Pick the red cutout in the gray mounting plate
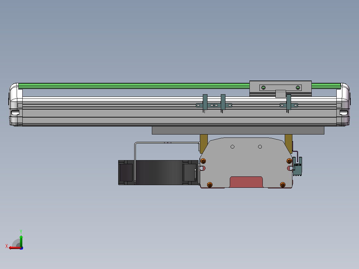Viewport: 359px width, 269px height. point(246,182)
